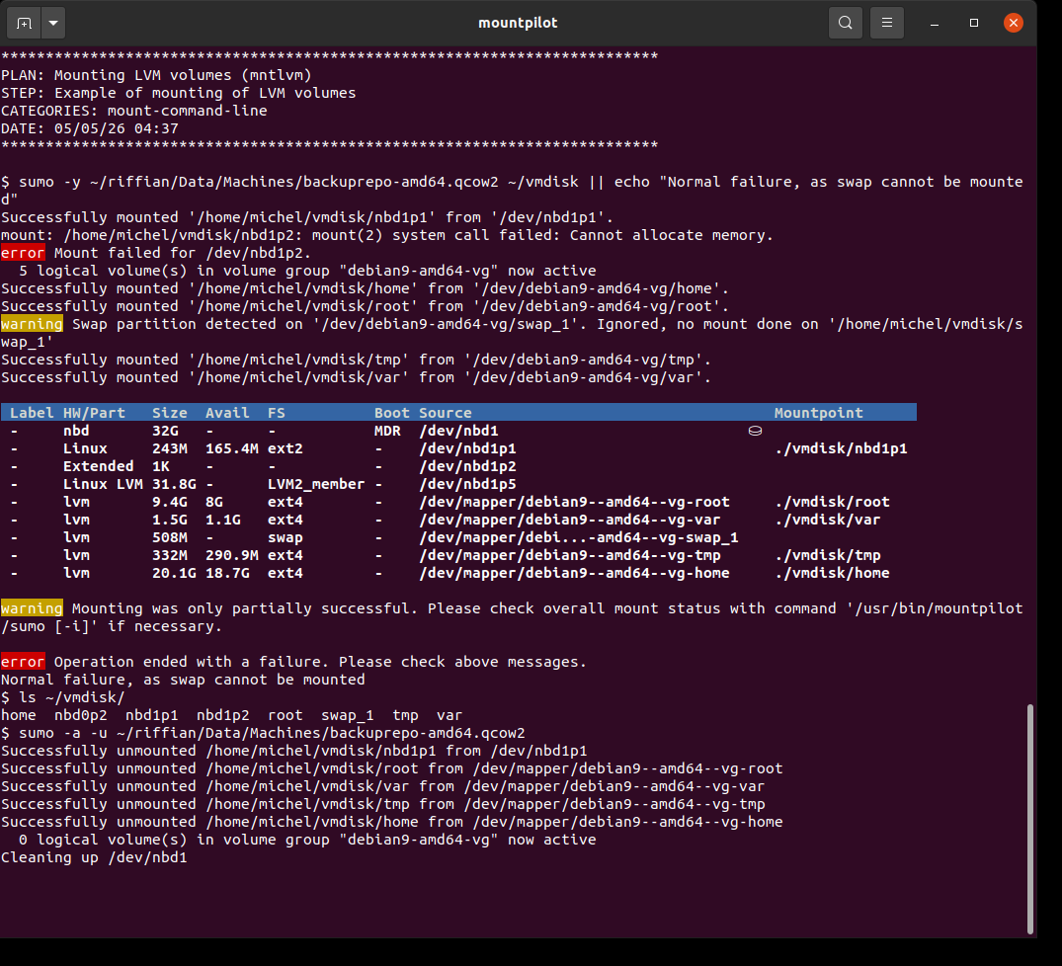
Task: Click the './vmdisk/nbd1p1' mountpoint
Action: 841,448
